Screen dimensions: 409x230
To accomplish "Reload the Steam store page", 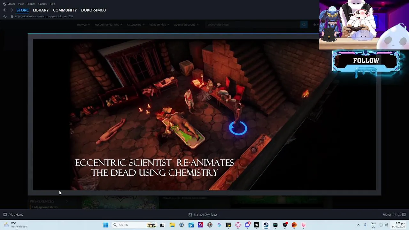I will [5, 16].
